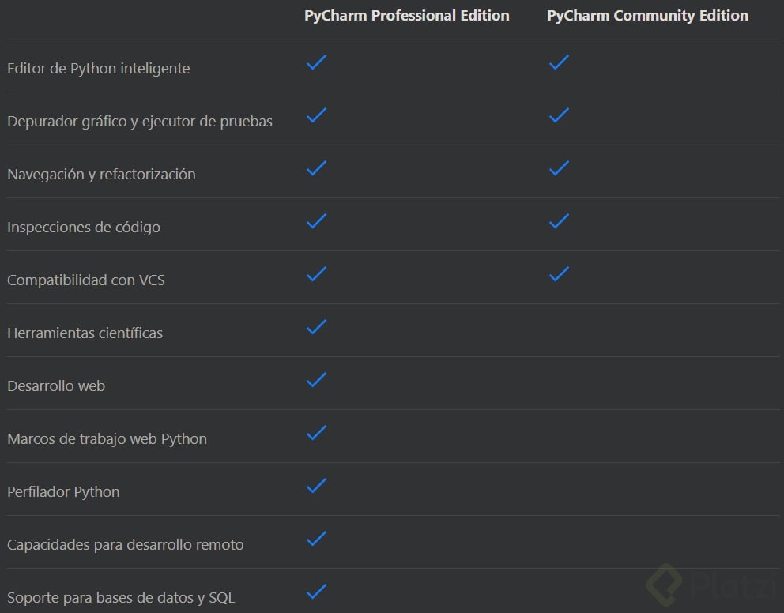
Task: Select the Community checkmark for Compatibilidad con VCS
Action: coord(559,274)
